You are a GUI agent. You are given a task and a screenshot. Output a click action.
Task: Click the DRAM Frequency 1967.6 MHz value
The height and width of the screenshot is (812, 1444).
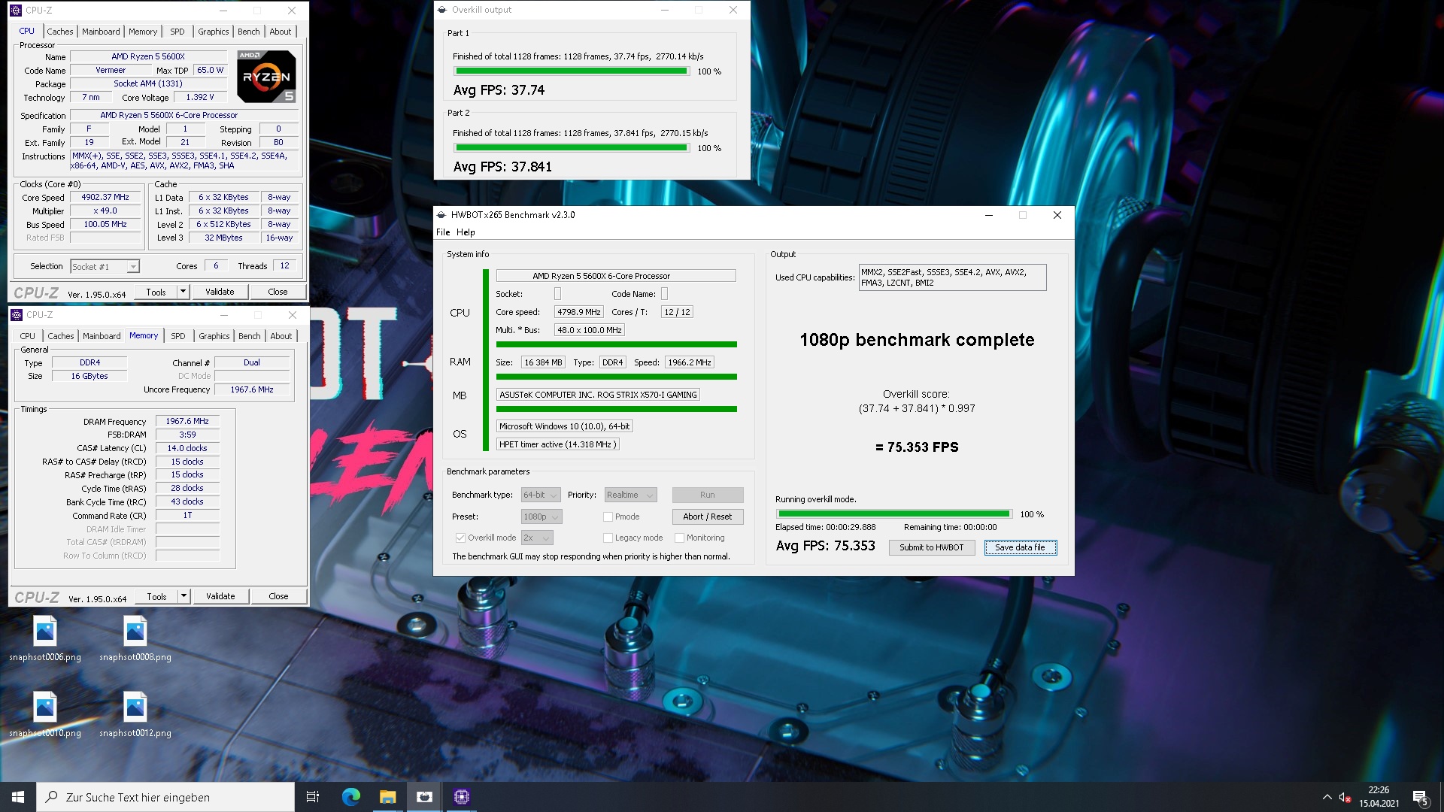click(x=187, y=422)
